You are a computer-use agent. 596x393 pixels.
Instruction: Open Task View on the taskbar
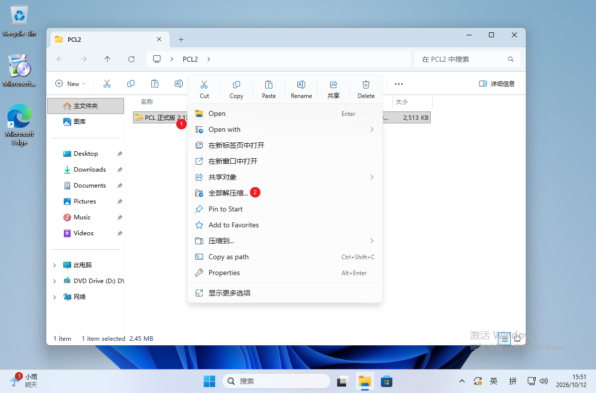tap(343, 381)
